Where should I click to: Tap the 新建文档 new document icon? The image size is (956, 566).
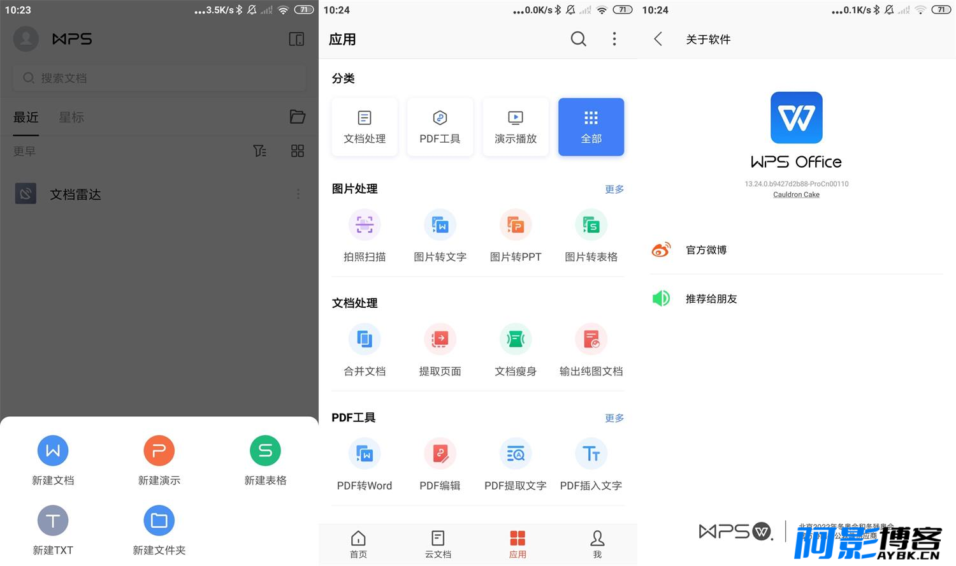[x=53, y=451]
